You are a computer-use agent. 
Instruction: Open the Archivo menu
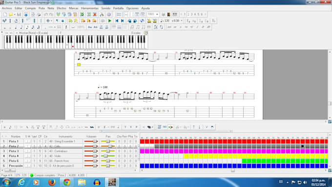click(x=7, y=8)
